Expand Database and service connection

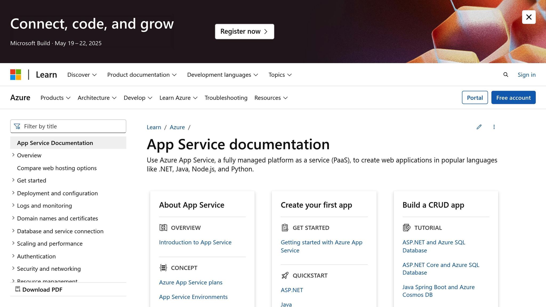point(13,231)
